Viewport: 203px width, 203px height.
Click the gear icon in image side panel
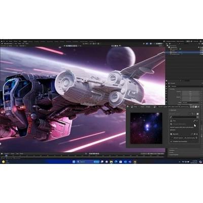(x=197, y=114)
